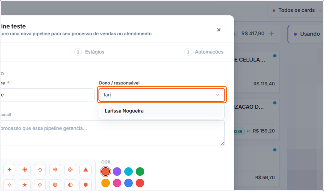The height and width of the screenshot is (191, 324).
Task: Click the +1 tag counter on the card
Action: point(248,131)
